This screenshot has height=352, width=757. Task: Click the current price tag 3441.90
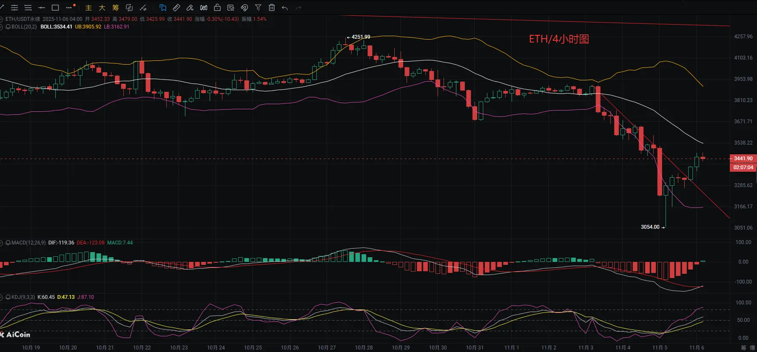[x=743, y=159]
